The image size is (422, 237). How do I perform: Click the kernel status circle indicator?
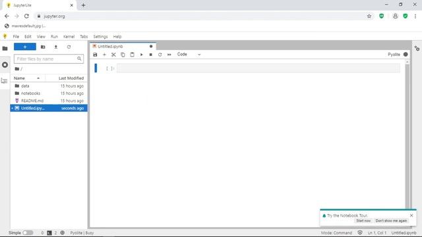click(406, 54)
